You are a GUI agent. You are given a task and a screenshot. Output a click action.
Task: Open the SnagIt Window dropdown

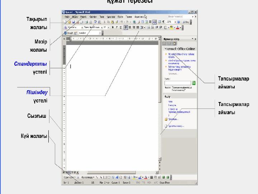(100, 33)
